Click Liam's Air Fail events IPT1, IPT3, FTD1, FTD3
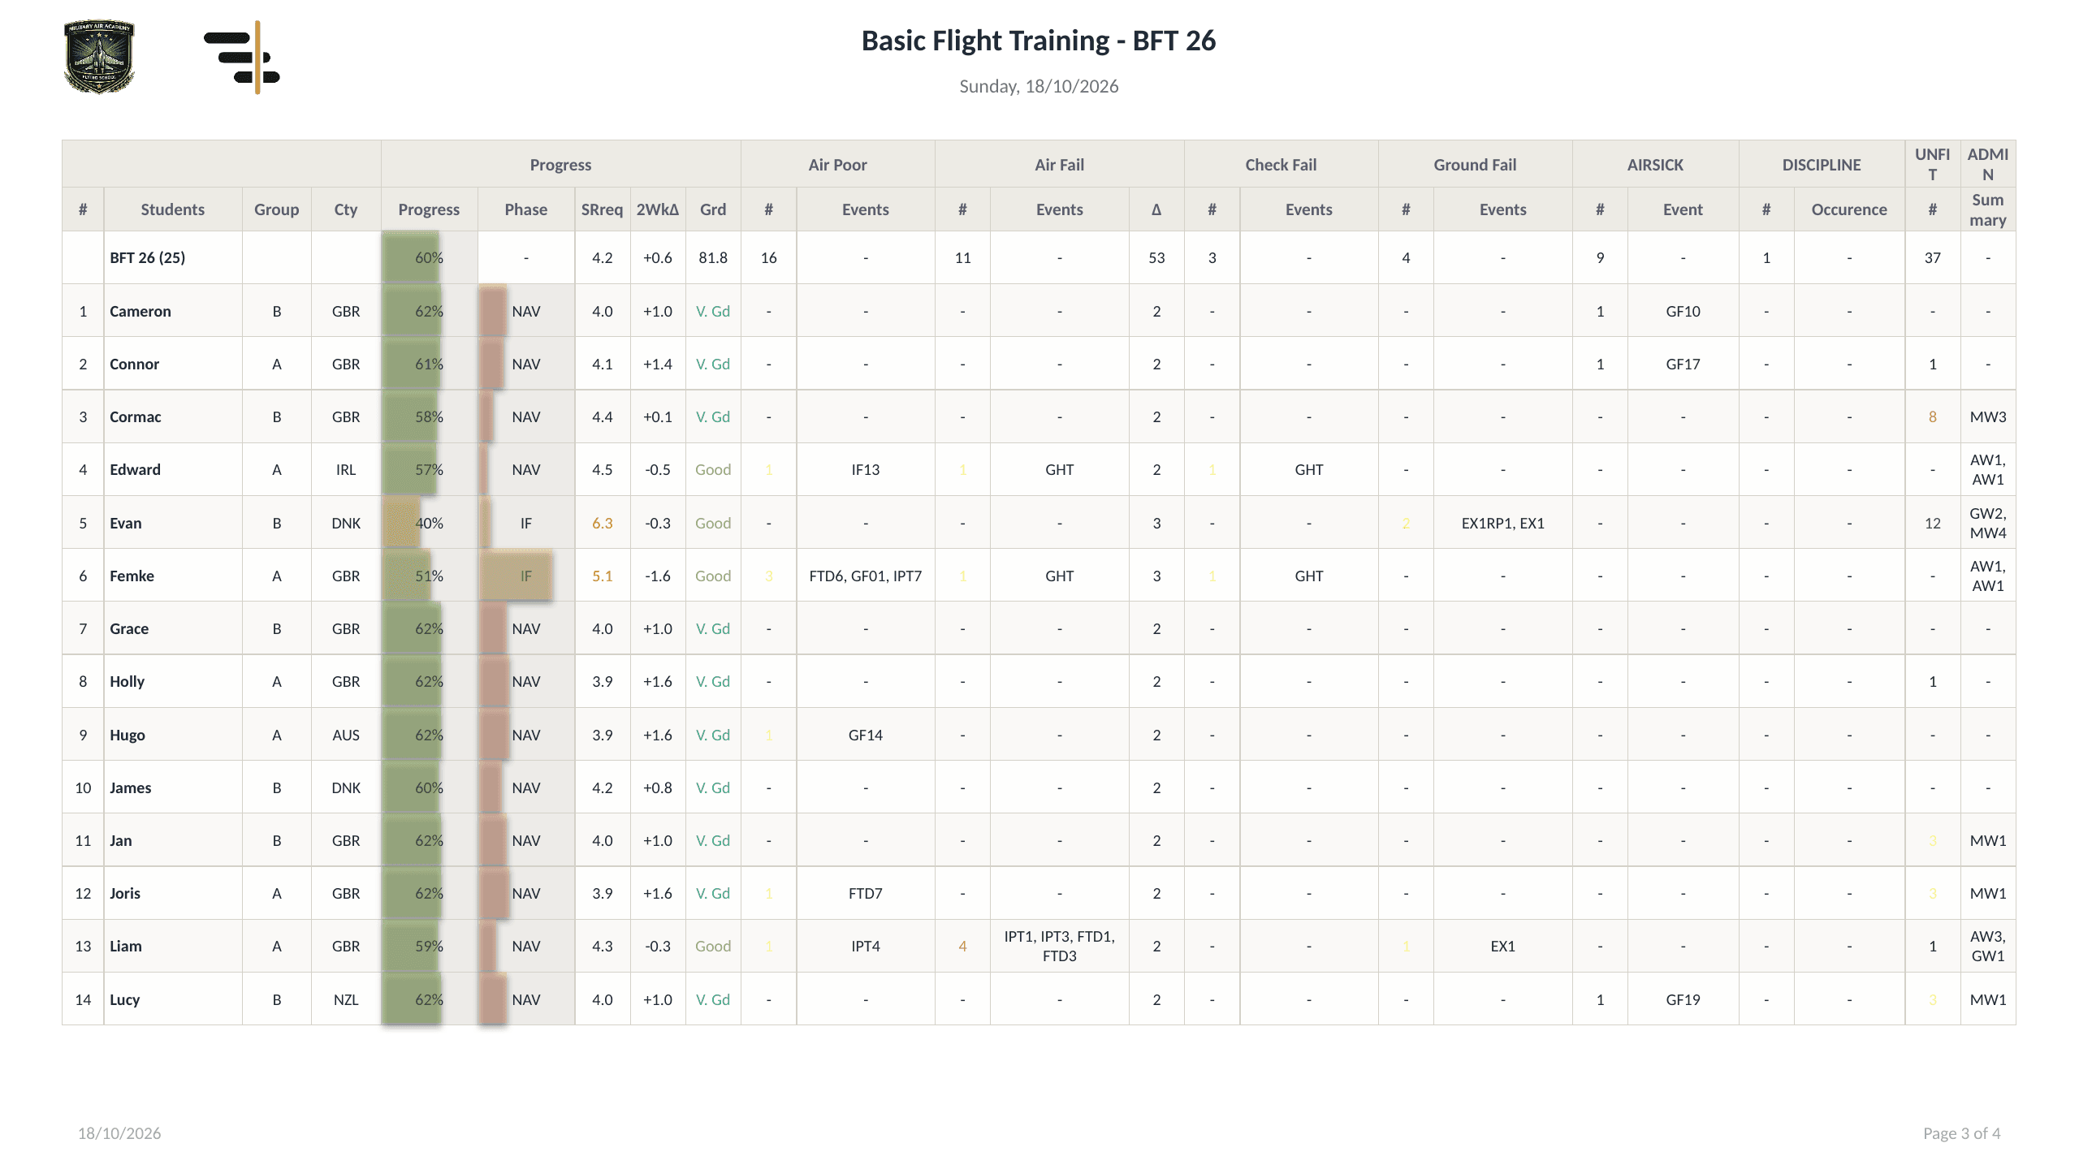Screen dimensions: 2079x1169 (x=1059, y=946)
